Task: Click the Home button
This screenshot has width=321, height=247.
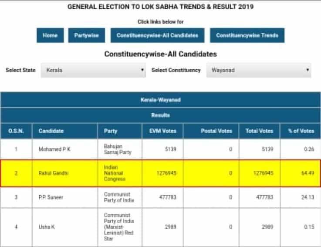Action: (50, 35)
